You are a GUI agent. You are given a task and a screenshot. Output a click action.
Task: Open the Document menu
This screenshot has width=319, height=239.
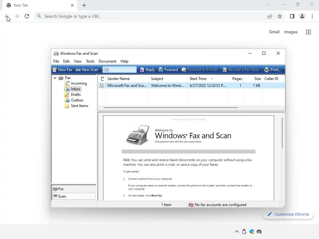[107, 61]
